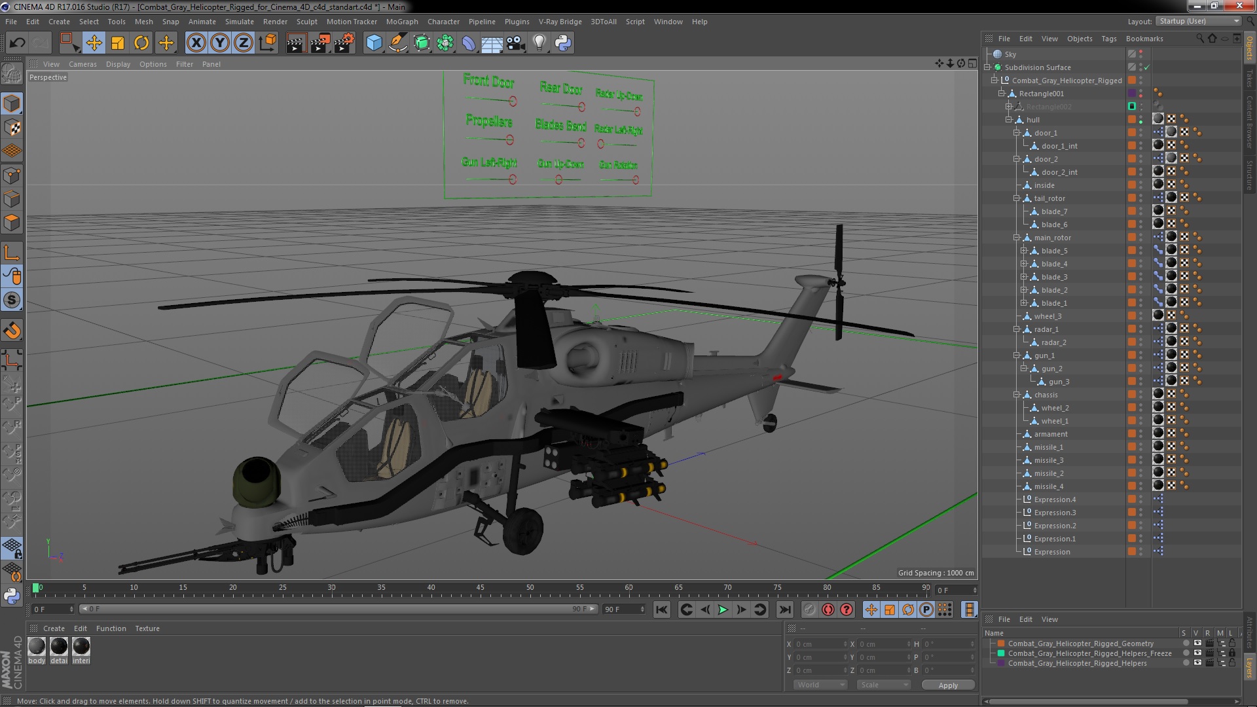Click the Light object icon
Viewport: 1257px width, 707px height.
point(539,43)
